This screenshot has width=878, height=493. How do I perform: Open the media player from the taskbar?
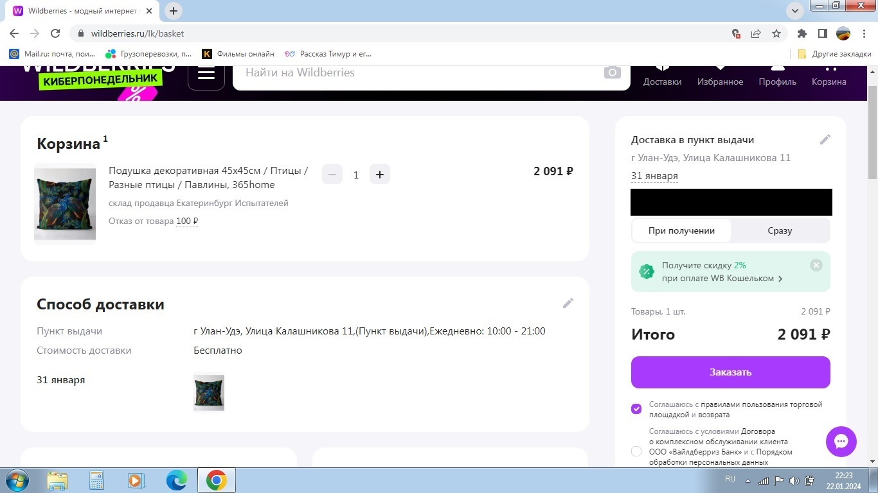pos(136,480)
